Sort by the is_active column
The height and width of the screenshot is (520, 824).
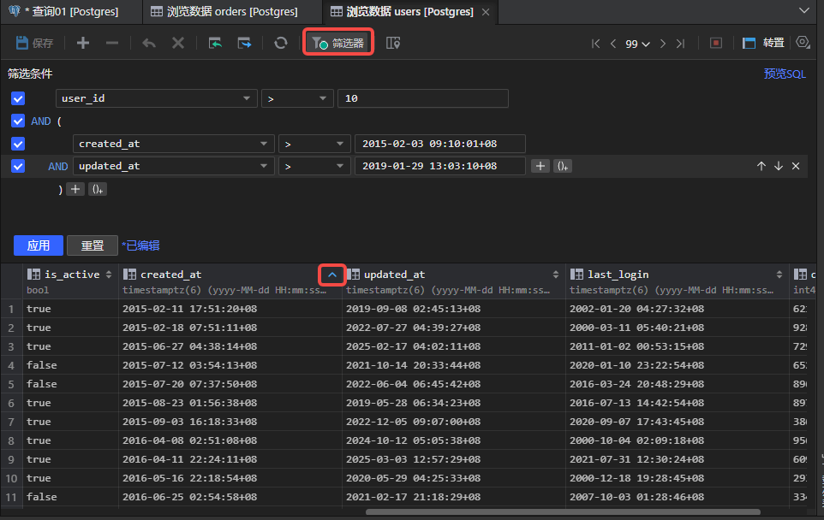109,275
